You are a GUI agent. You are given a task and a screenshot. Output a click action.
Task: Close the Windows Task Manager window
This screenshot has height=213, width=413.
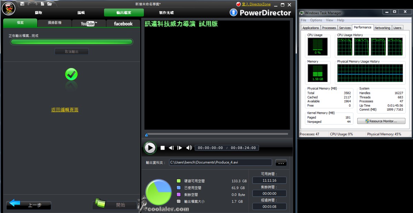405,13
